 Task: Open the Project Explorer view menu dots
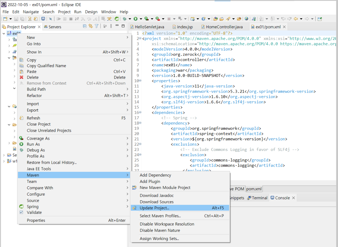click(111, 26)
